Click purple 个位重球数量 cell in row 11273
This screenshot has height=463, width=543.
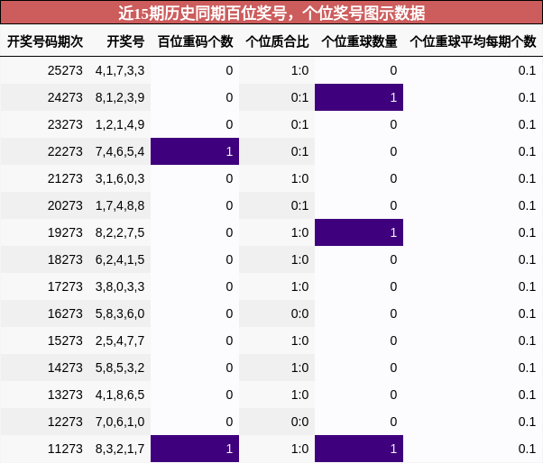click(x=359, y=449)
